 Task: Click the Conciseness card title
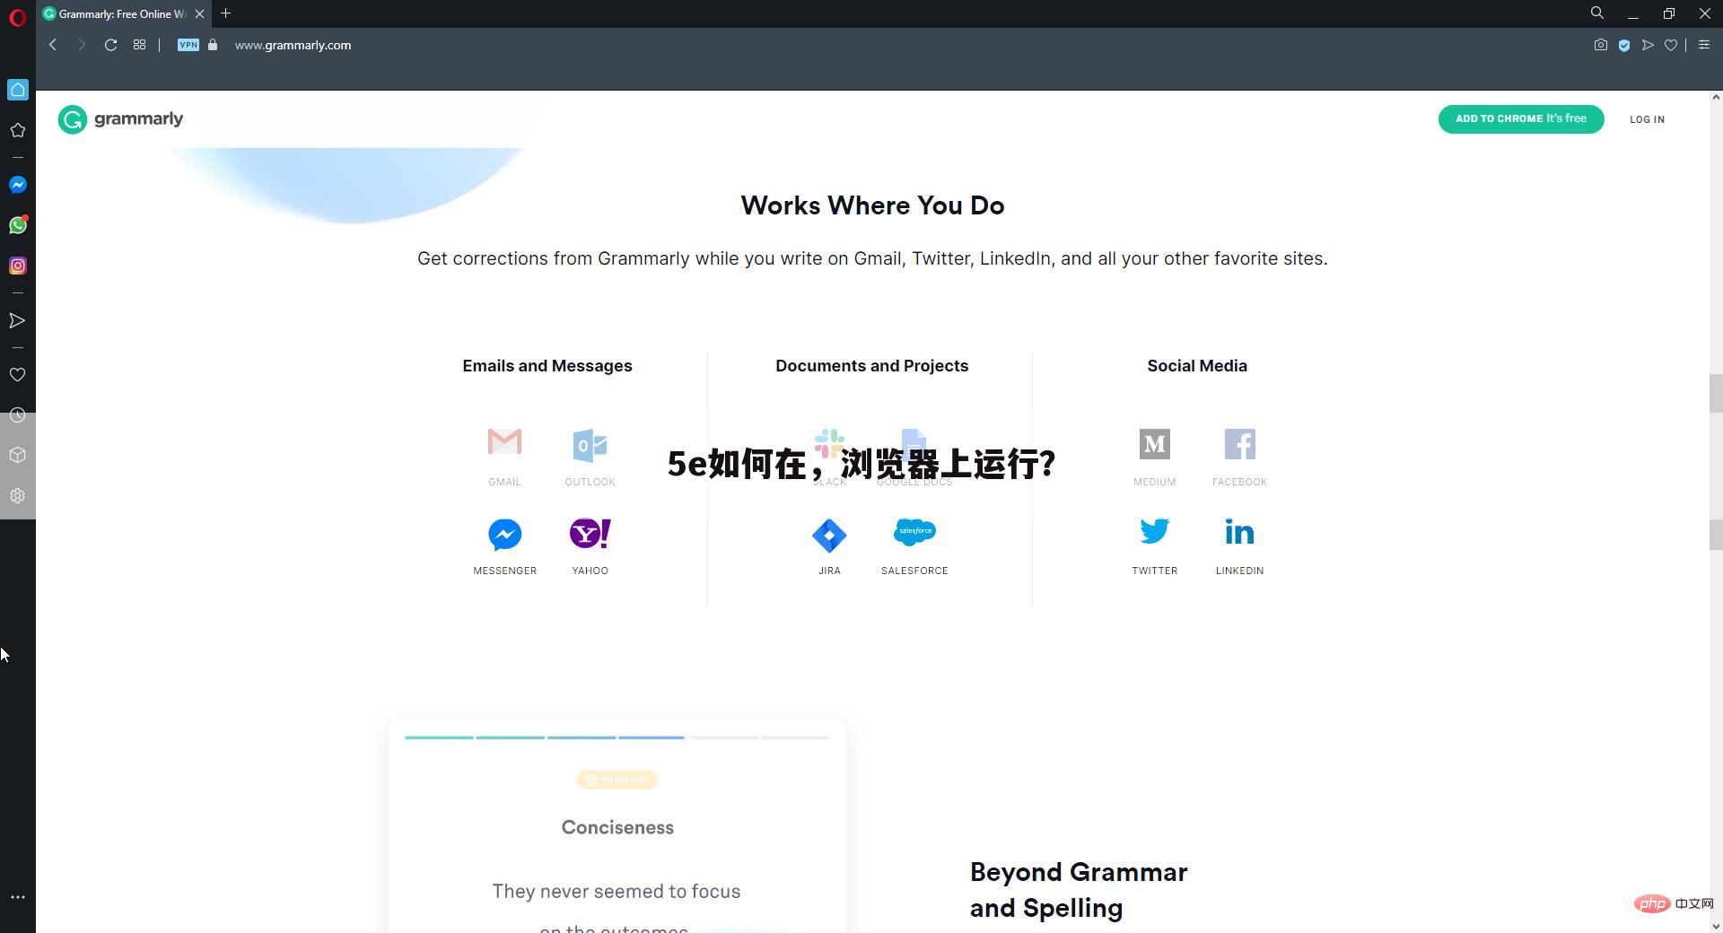click(x=617, y=828)
